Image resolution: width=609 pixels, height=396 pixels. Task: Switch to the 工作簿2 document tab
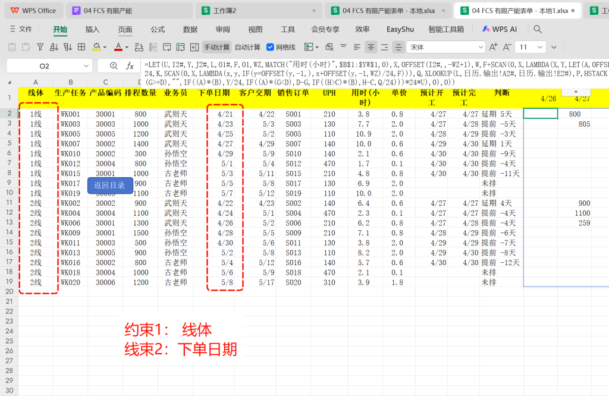[x=258, y=11]
